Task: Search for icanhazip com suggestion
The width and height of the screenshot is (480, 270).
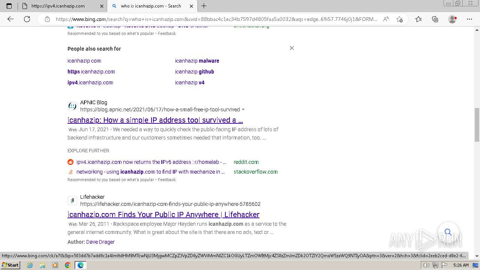Action: tap(84, 61)
